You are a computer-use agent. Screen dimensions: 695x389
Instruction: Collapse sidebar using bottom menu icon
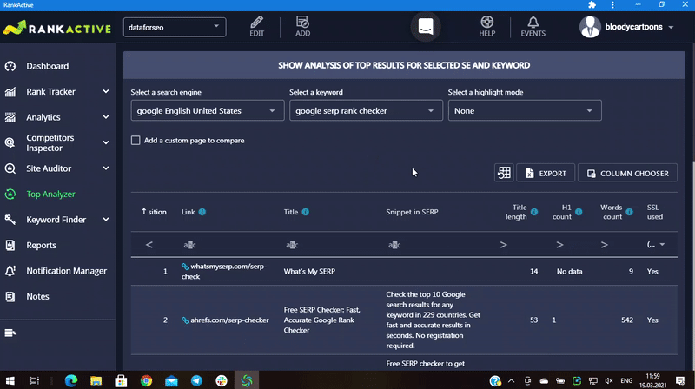point(10,333)
